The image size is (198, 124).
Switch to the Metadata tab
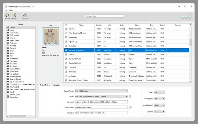(x=56, y=85)
